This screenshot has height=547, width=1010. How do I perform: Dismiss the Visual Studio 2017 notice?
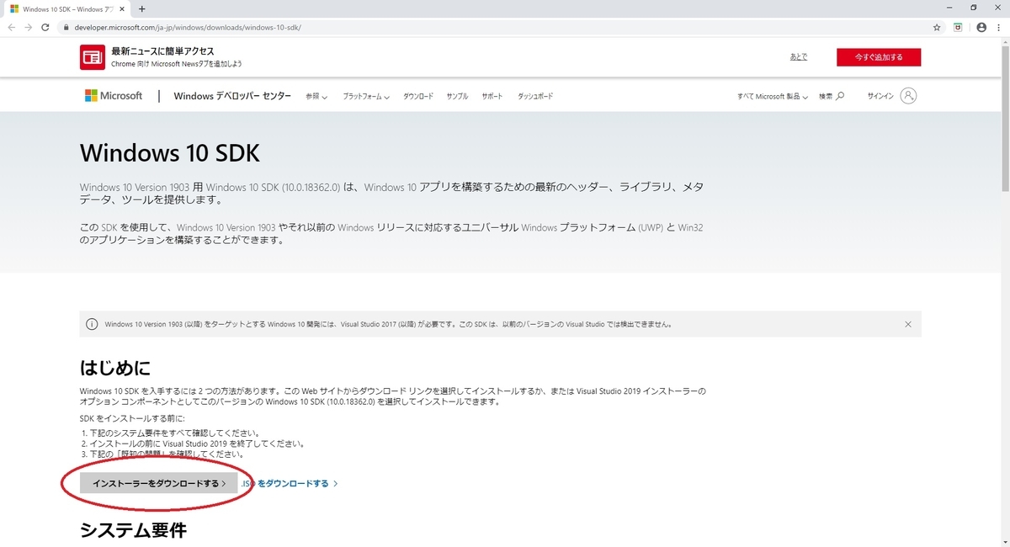pos(907,324)
